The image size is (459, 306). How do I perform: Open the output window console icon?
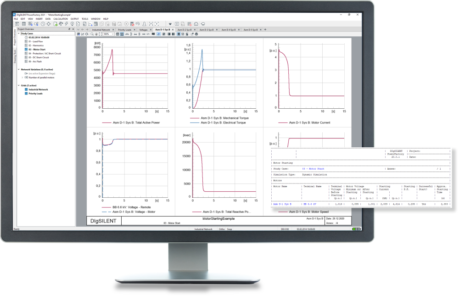[17, 24]
